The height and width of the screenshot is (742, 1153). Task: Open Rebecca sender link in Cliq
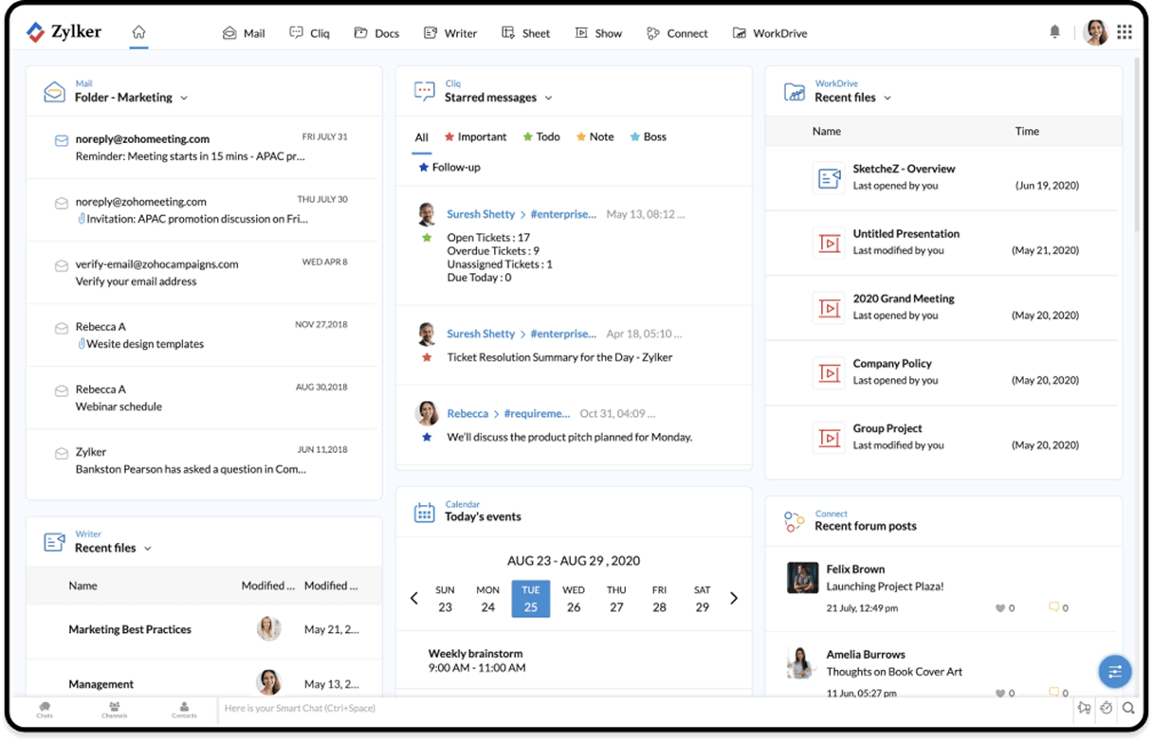pos(467,413)
